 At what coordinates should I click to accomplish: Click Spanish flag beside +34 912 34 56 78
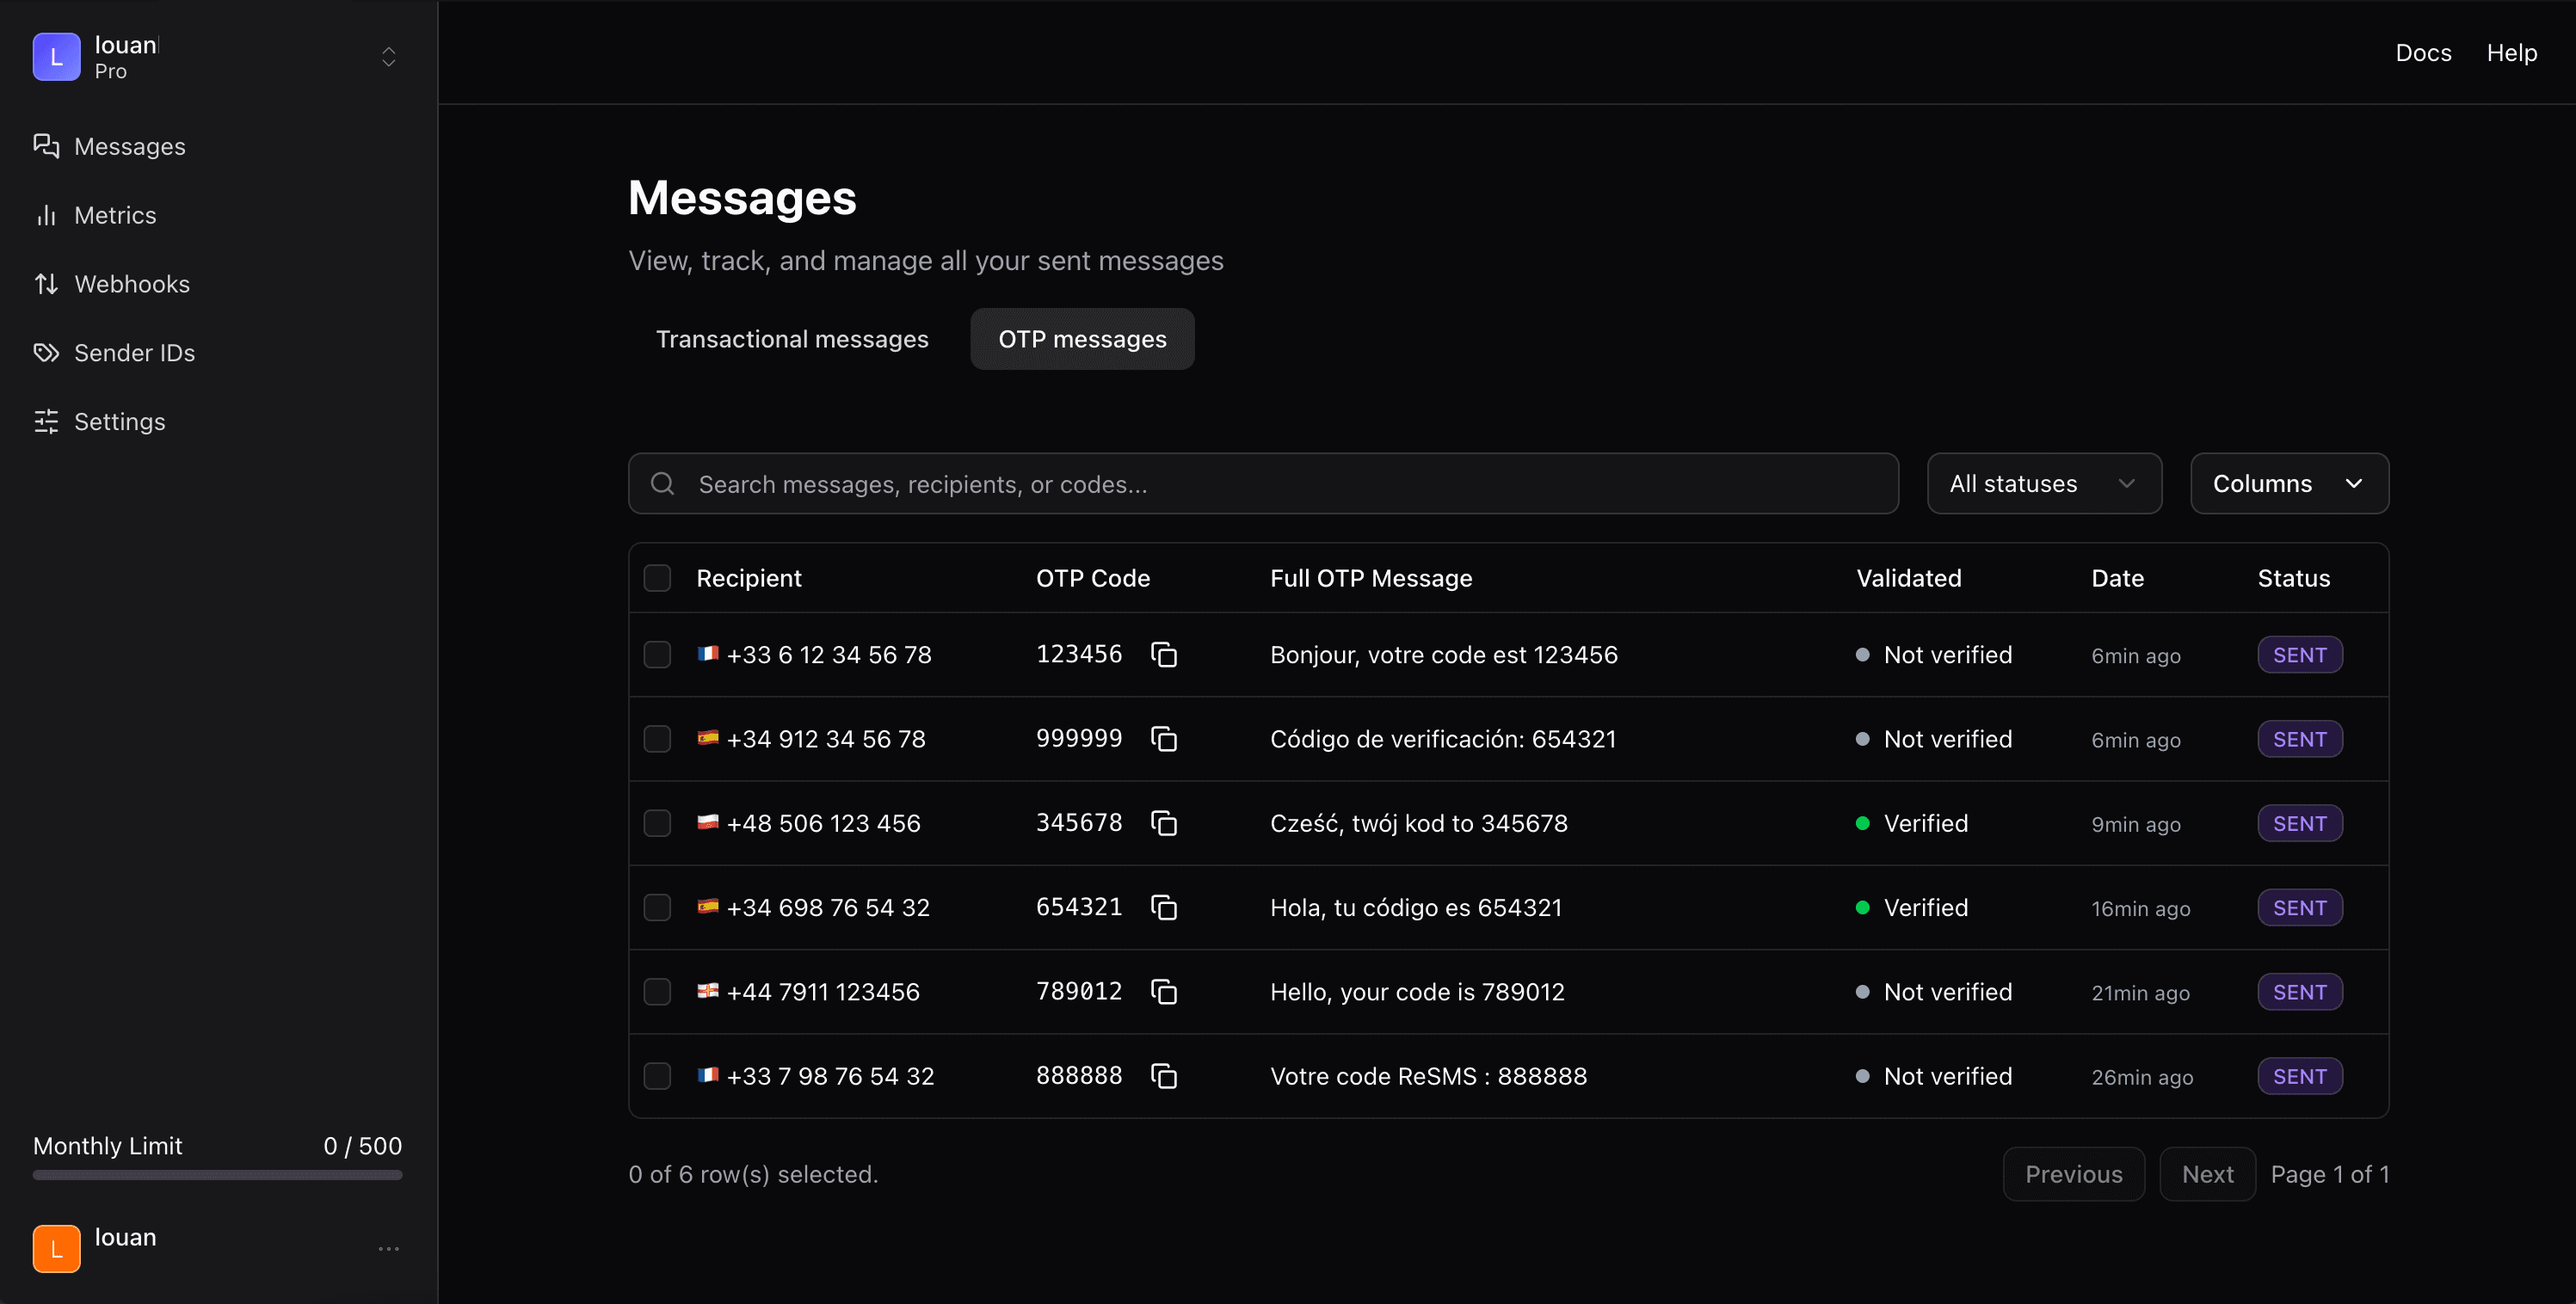click(x=708, y=738)
